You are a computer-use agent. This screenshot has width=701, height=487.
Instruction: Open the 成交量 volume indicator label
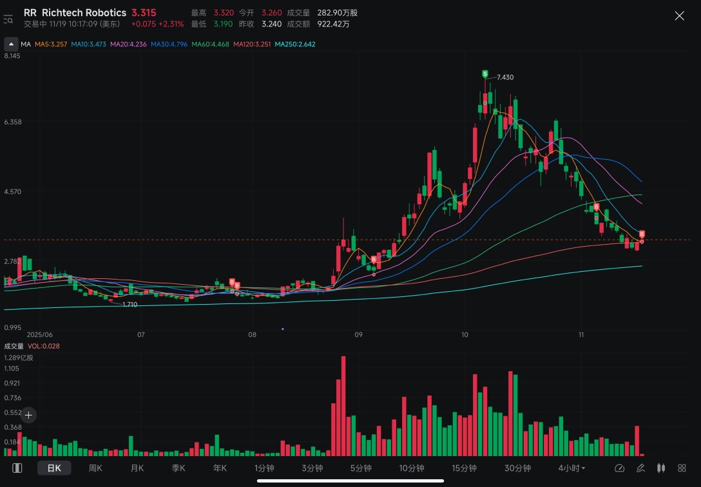[14, 347]
